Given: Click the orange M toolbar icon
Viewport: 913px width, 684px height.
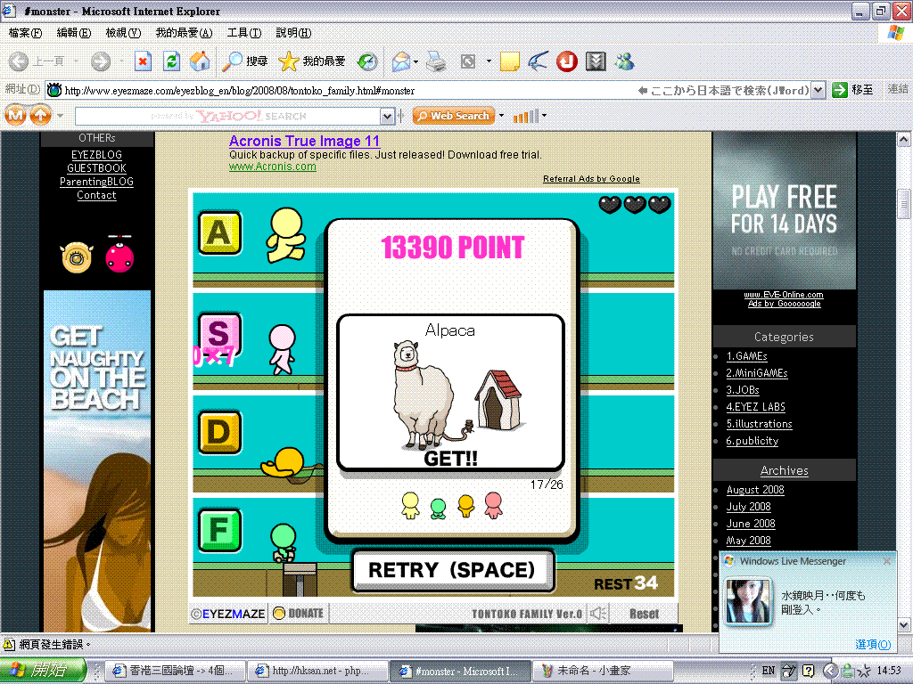Looking at the screenshot, I should pyautogui.click(x=16, y=115).
